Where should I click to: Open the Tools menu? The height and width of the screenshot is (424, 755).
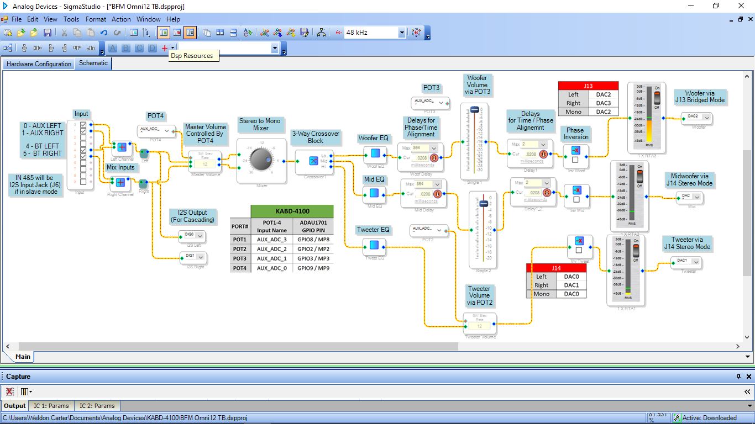tap(71, 19)
